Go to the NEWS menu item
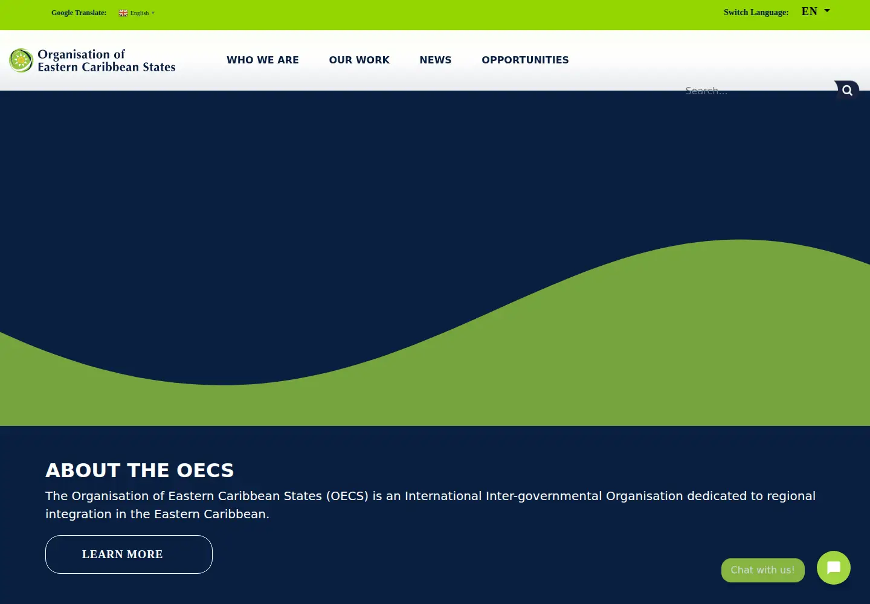The width and height of the screenshot is (870, 604). 436,60
